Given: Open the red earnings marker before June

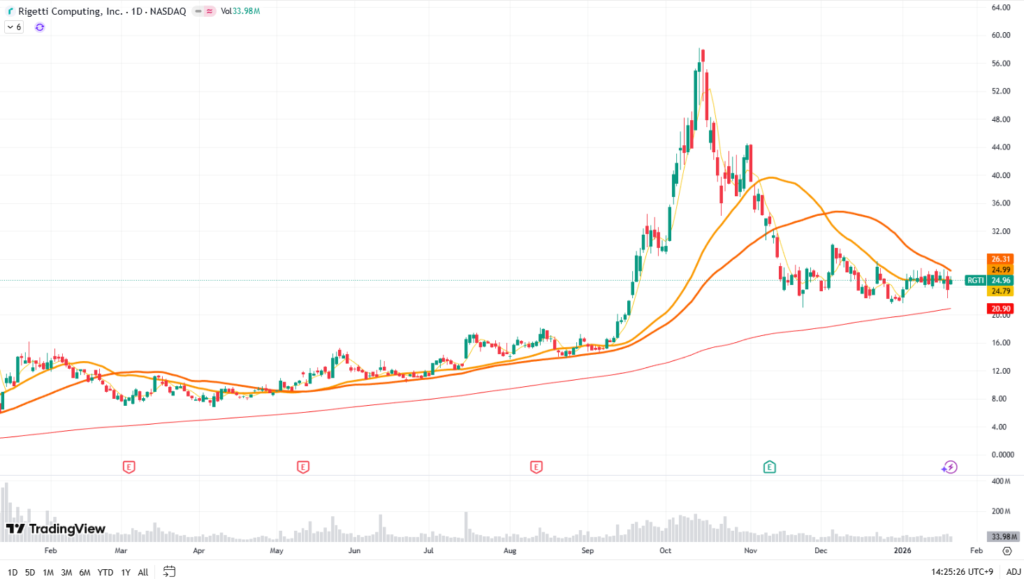Looking at the screenshot, I should click(x=303, y=467).
